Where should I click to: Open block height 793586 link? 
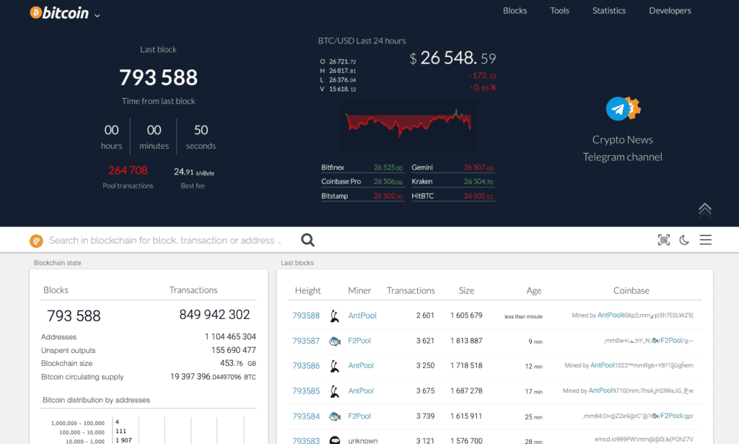(306, 366)
